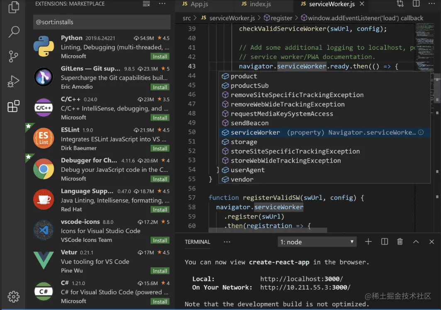Choose 'removeSiteSpecificTrackingException' suggestion
The width and height of the screenshot is (441, 310).
click(324, 95)
